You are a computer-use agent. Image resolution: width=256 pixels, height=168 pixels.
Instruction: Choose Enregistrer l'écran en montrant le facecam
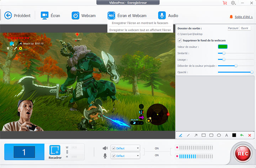coord(140,23)
